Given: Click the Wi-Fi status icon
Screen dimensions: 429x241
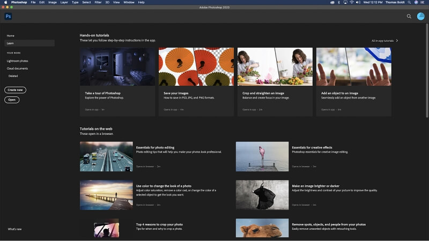Looking at the screenshot, I should tap(352, 2).
